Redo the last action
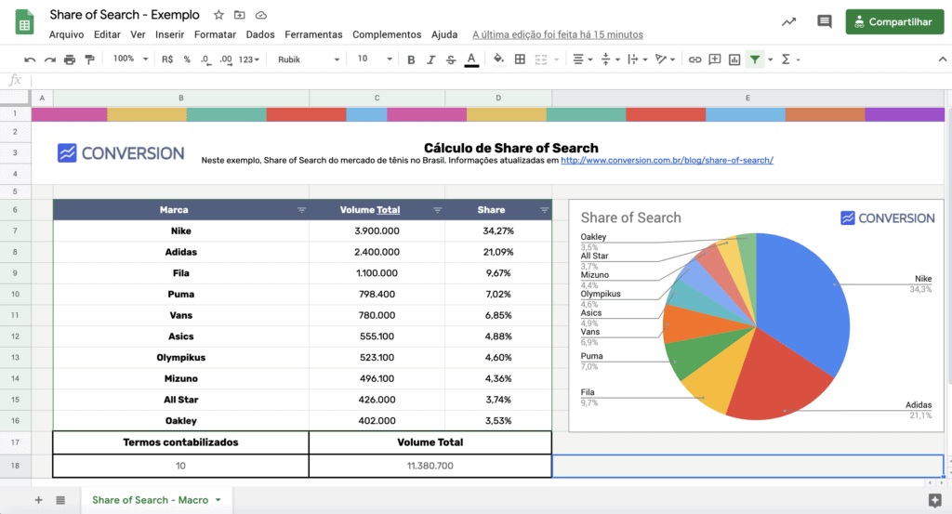This screenshot has height=514, width=952. [x=50, y=59]
